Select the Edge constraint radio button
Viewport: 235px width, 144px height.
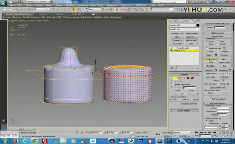pos(218,41)
